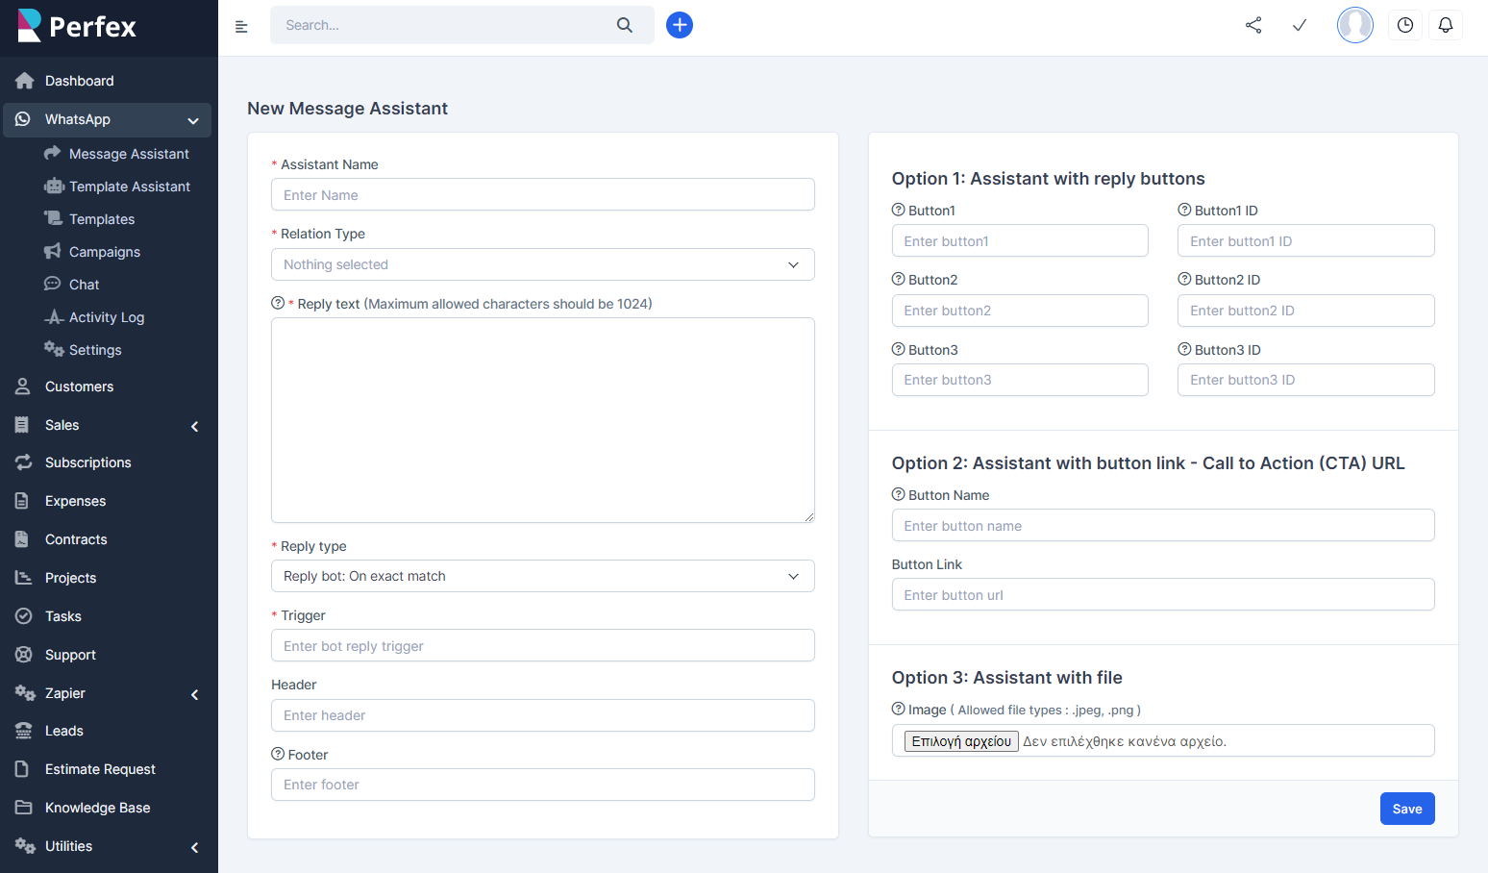This screenshot has height=873, width=1488.
Task: Click the Assistant Name input field
Action: (542, 194)
